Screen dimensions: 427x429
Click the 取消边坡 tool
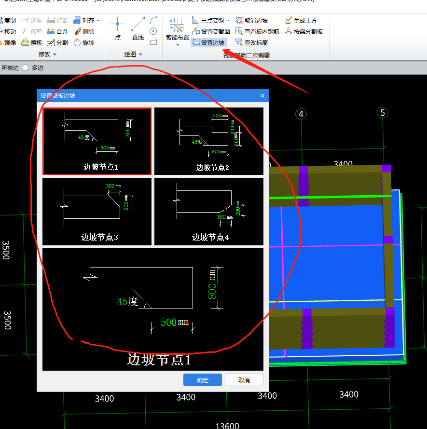pyautogui.click(x=252, y=21)
